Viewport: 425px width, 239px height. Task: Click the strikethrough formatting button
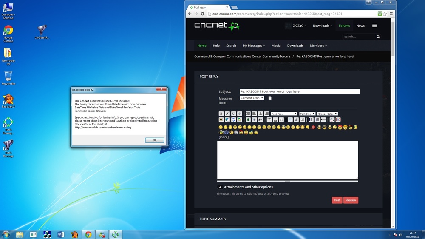click(x=239, y=114)
